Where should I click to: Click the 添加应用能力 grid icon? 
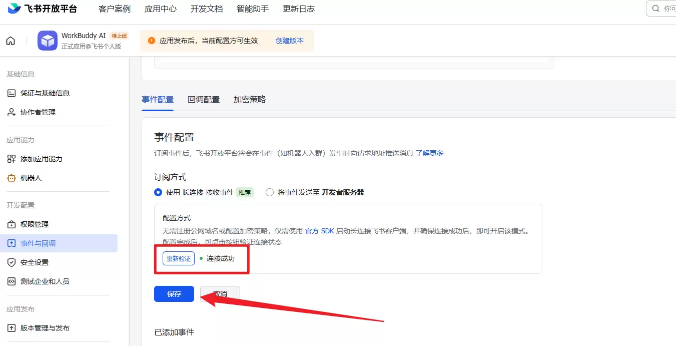12,159
